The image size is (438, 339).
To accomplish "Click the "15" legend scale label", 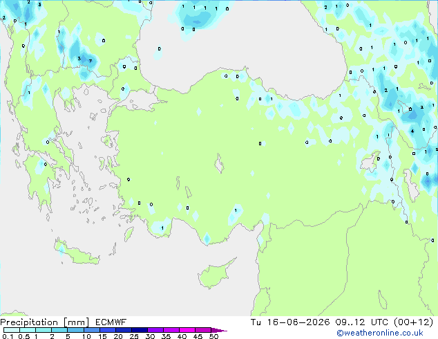I will tap(102, 336).
